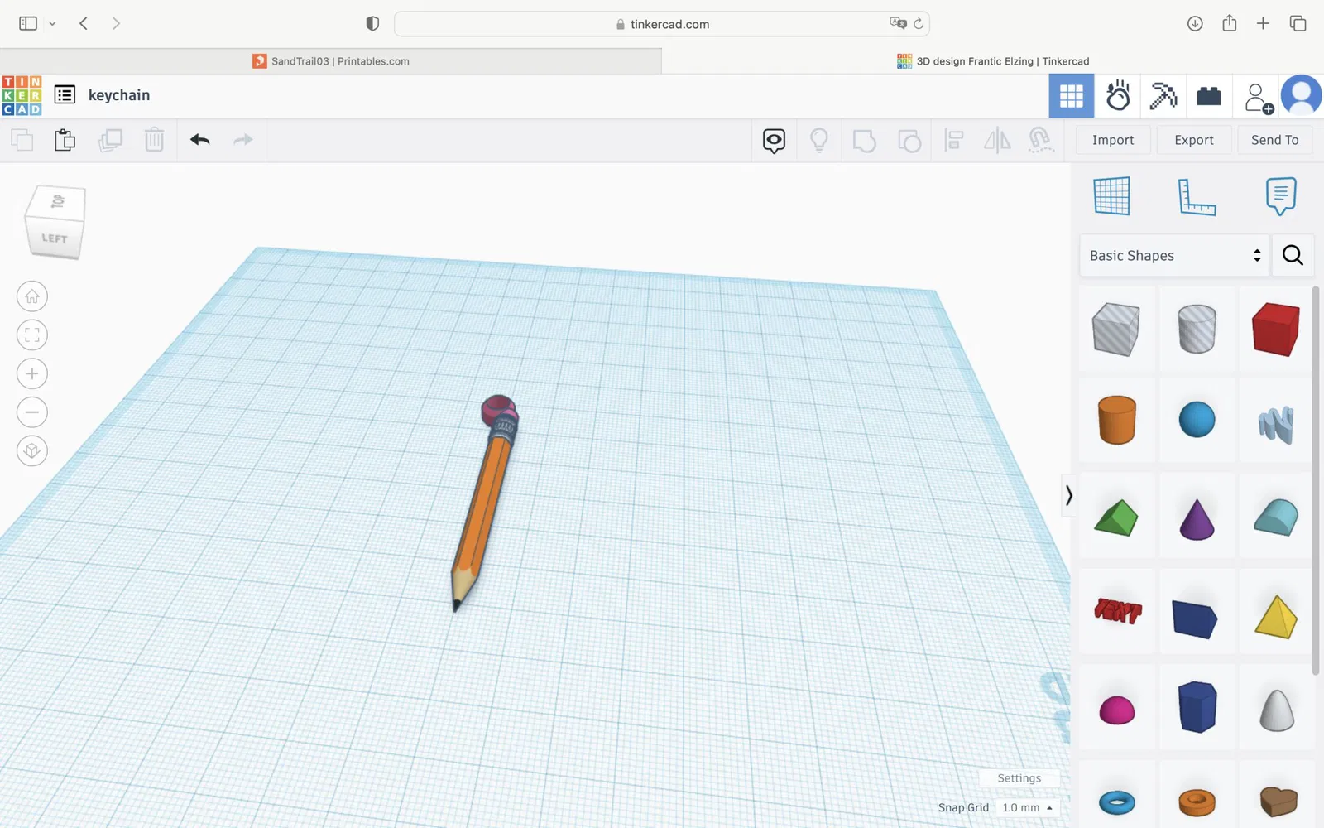Open Safari Share menu
The width and height of the screenshot is (1324, 828).
pyautogui.click(x=1230, y=23)
